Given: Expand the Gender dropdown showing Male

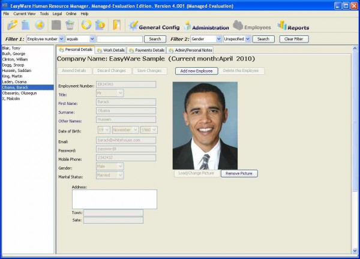Looking at the screenshot, I should pyautogui.click(x=121, y=166).
